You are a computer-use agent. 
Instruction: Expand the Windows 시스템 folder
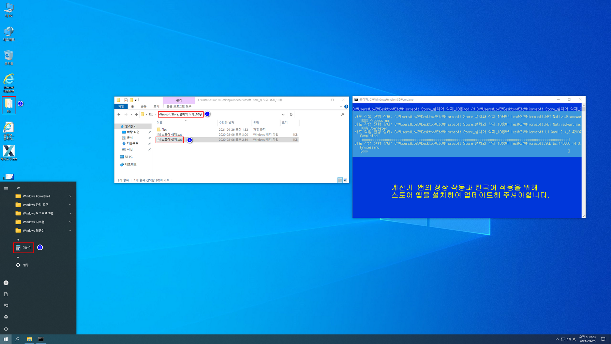[x=44, y=222]
